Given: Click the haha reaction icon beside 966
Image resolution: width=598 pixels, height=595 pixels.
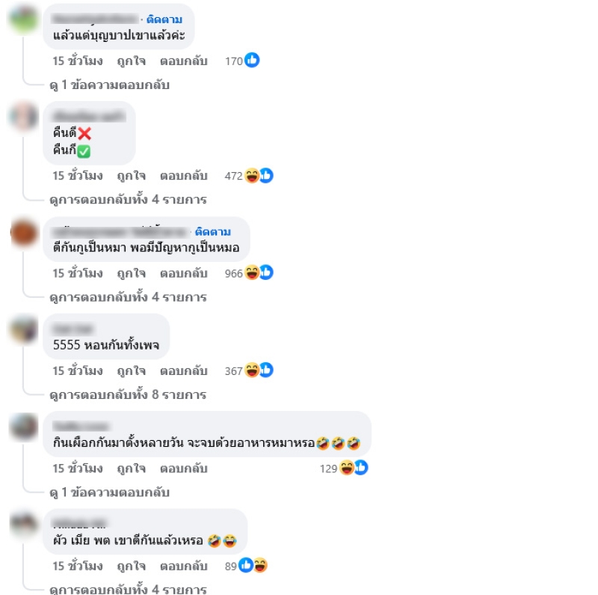Looking at the screenshot, I should coord(252,272).
